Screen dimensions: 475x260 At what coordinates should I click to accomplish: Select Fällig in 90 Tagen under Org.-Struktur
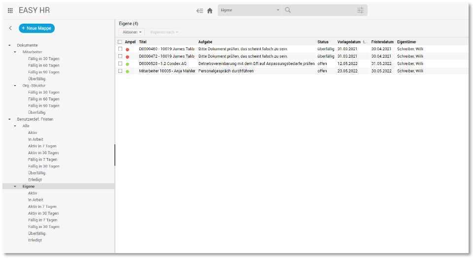pyautogui.click(x=44, y=106)
